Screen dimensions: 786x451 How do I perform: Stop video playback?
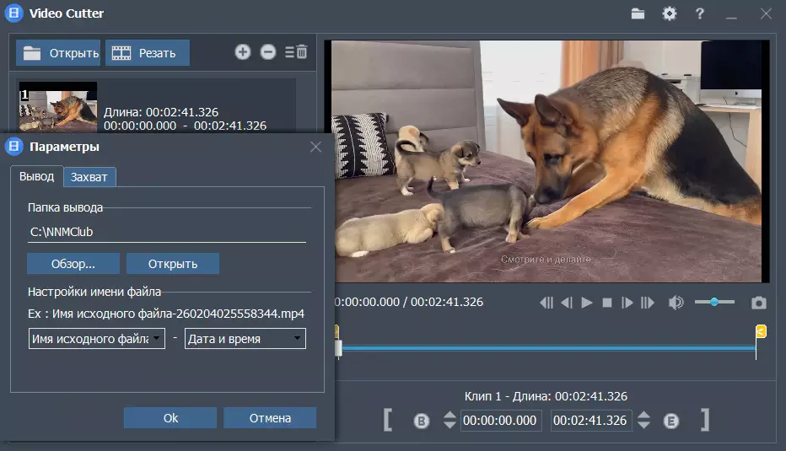[x=607, y=303]
